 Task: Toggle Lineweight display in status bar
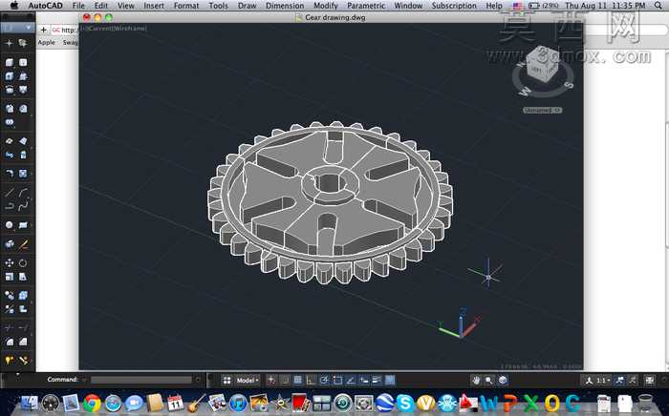pyautogui.click(x=377, y=381)
